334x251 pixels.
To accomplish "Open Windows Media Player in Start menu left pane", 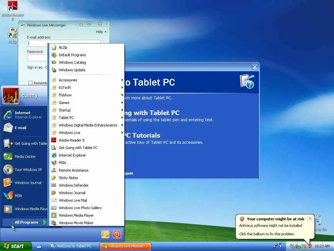I will (25, 209).
